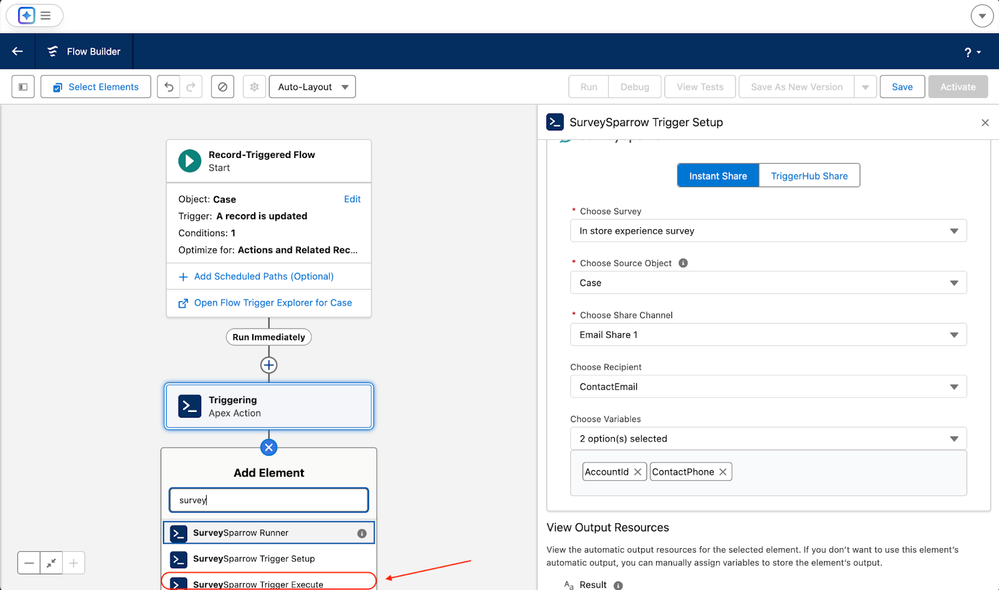Screen dimensions: 999x590
Task: Switch to TriggerHub Share tab
Action: [809, 176]
